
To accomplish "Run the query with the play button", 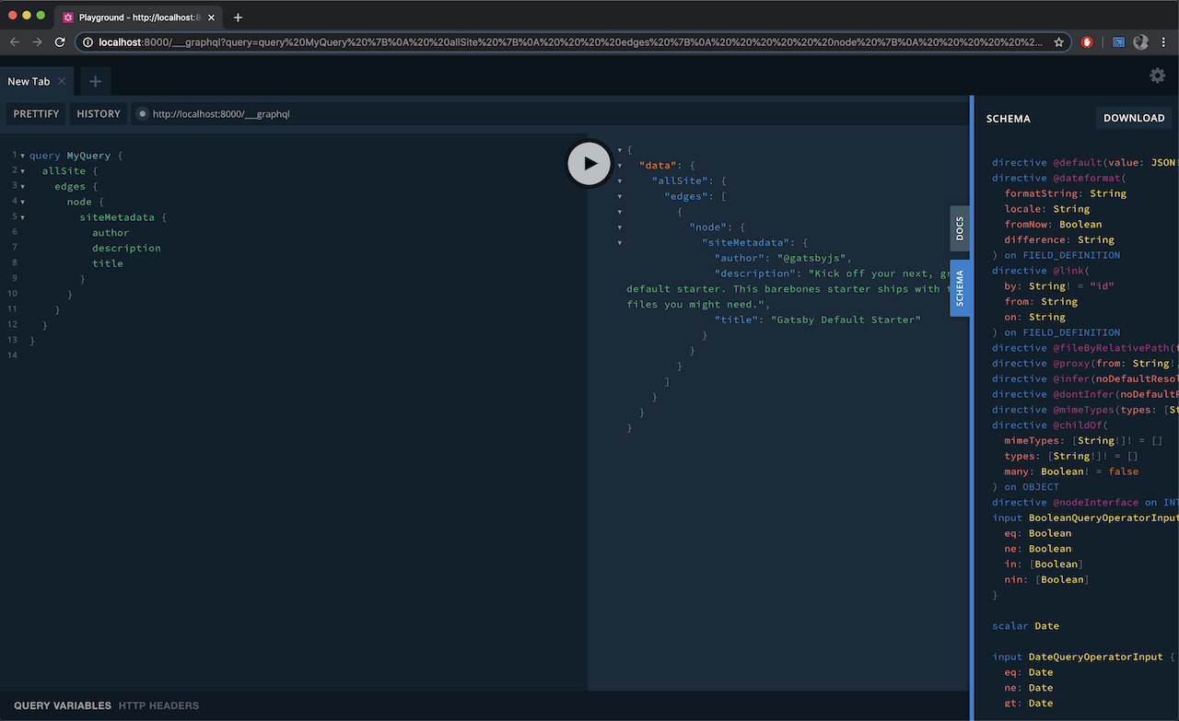I will 589,163.
